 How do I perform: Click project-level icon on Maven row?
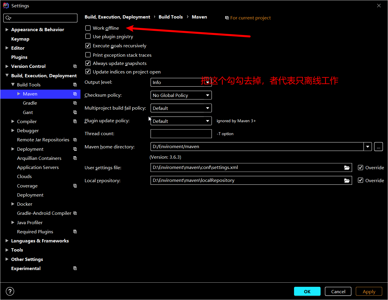[x=75, y=94]
